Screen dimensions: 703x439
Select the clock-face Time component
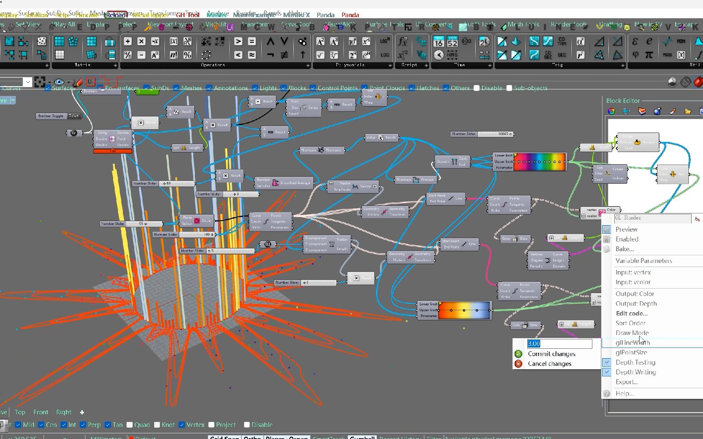(439, 55)
